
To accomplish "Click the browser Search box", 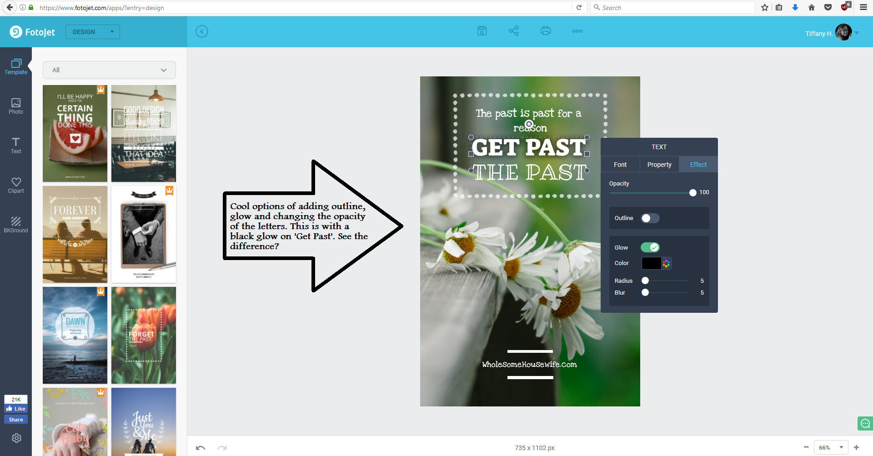I will pyautogui.click(x=673, y=7).
